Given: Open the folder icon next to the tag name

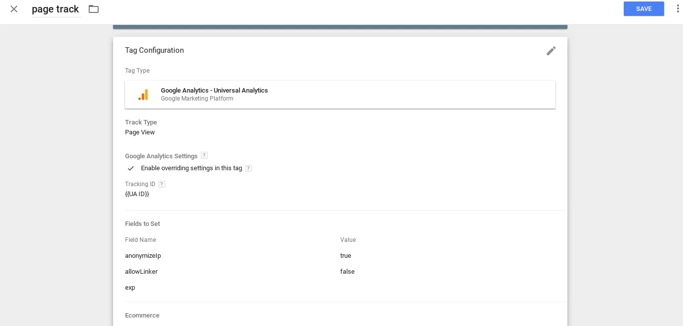Looking at the screenshot, I should coord(94,9).
